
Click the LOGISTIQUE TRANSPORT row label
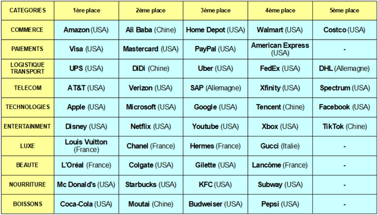tap(27, 69)
